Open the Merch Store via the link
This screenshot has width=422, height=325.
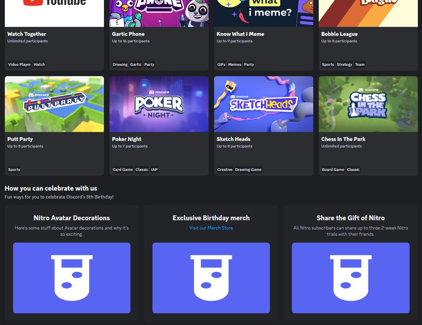211,228
